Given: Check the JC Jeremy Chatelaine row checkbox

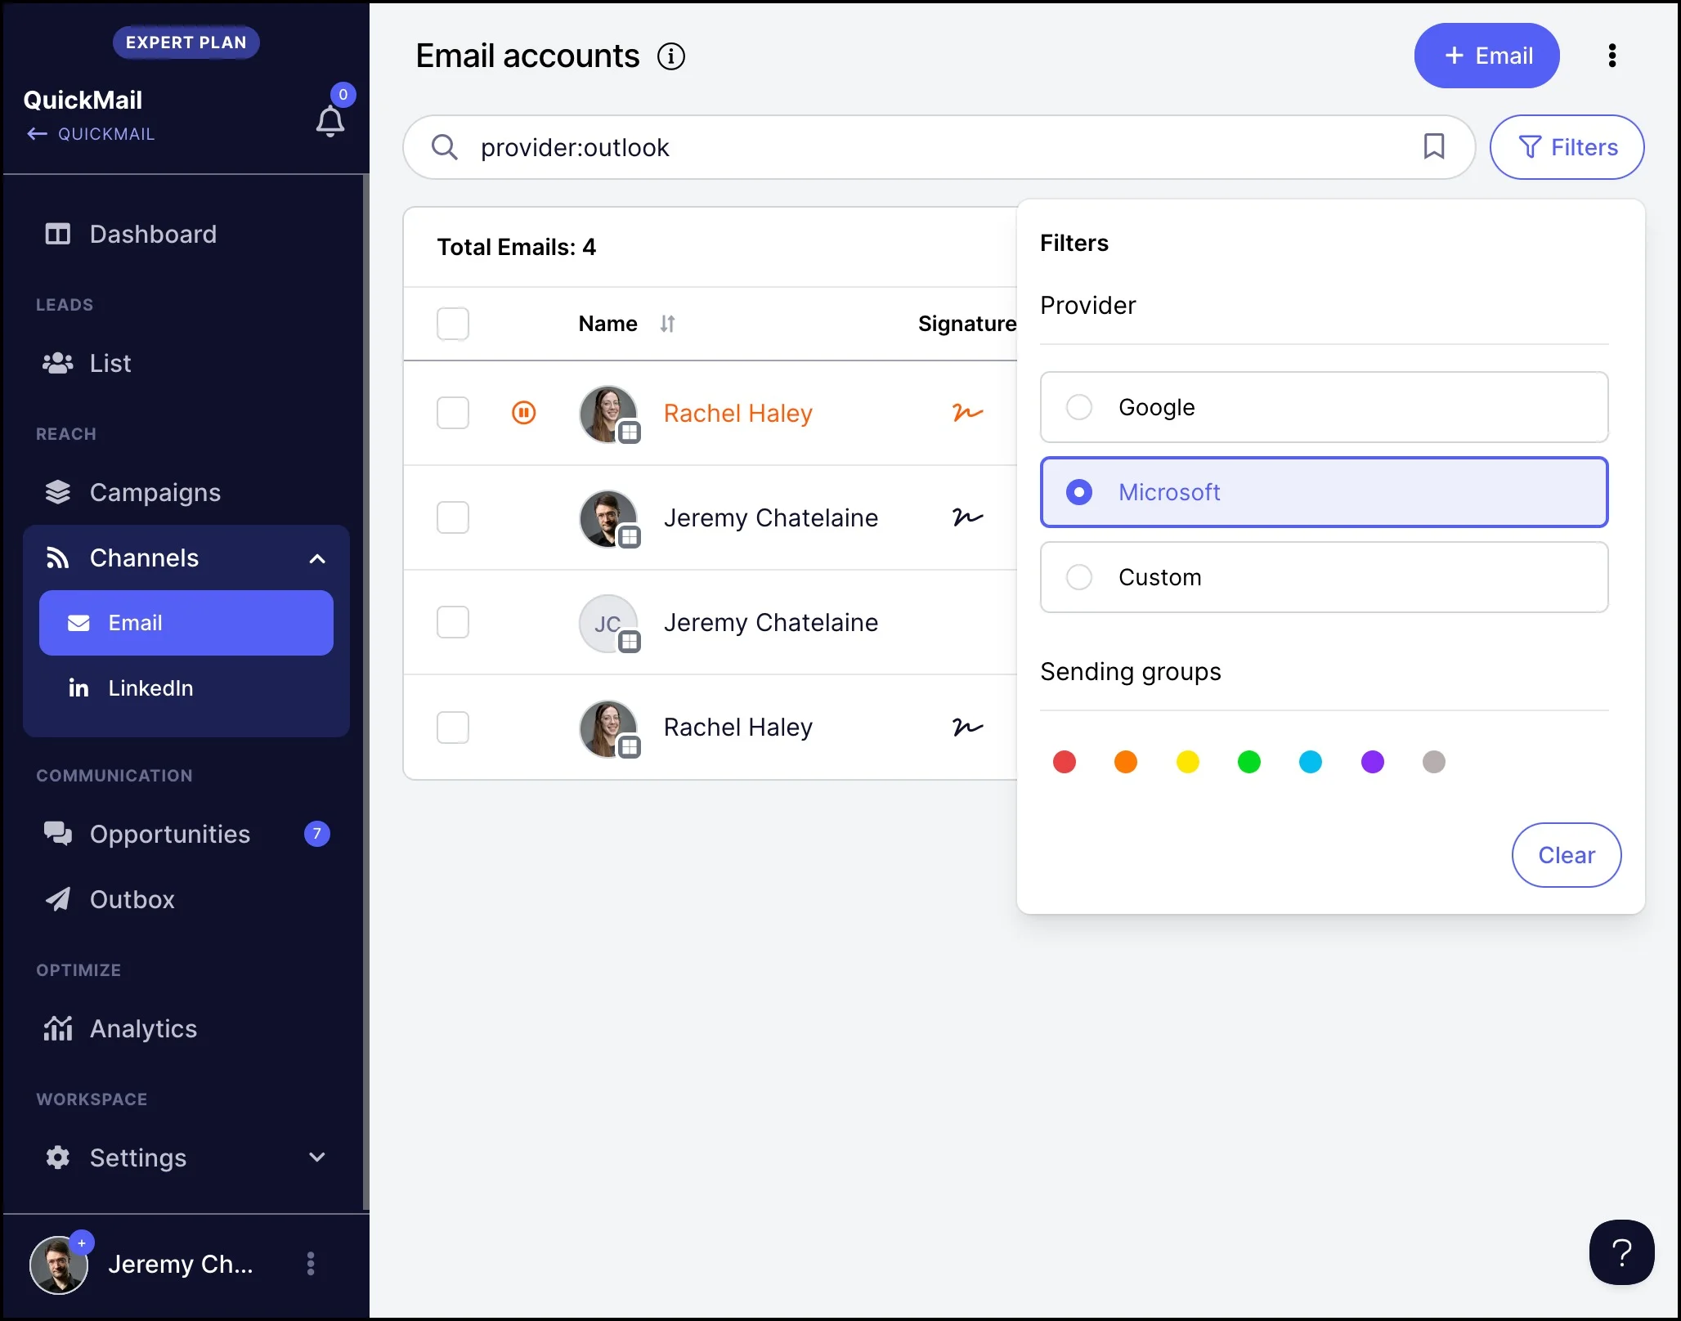Looking at the screenshot, I should click(453, 622).
